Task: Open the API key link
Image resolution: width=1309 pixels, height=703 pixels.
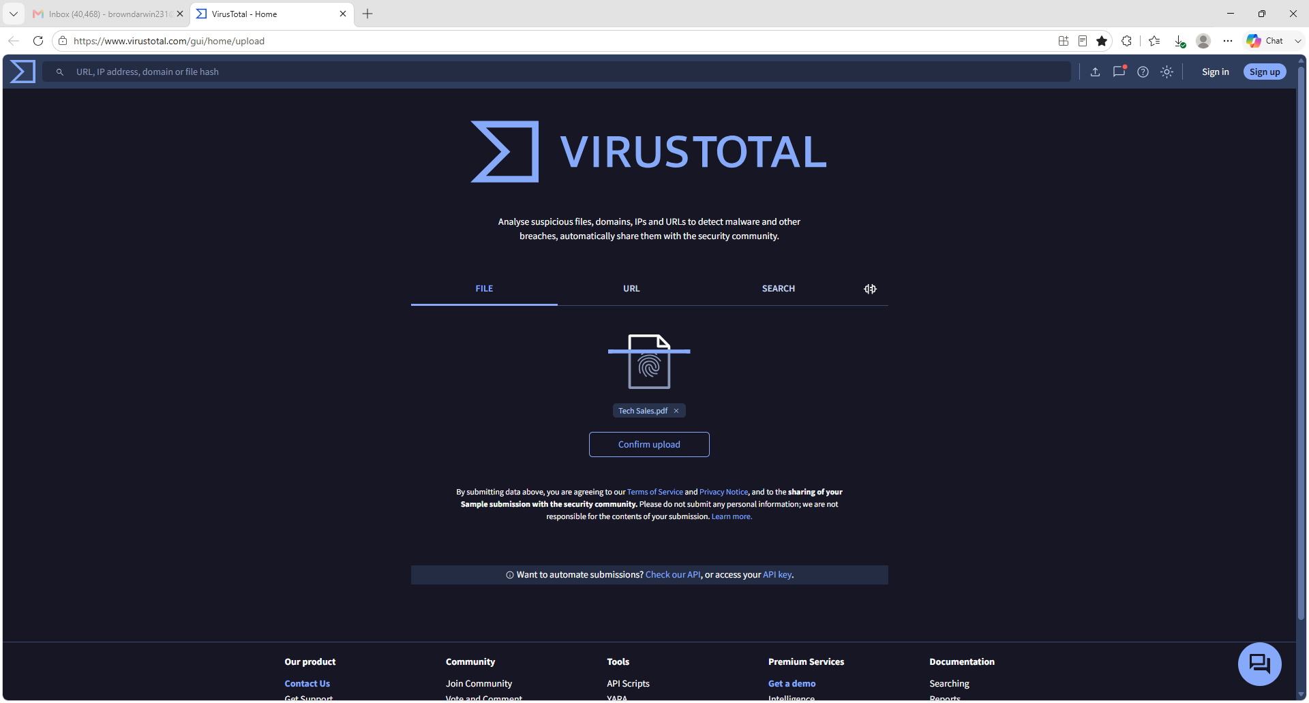Action: [x=777, y=575]
